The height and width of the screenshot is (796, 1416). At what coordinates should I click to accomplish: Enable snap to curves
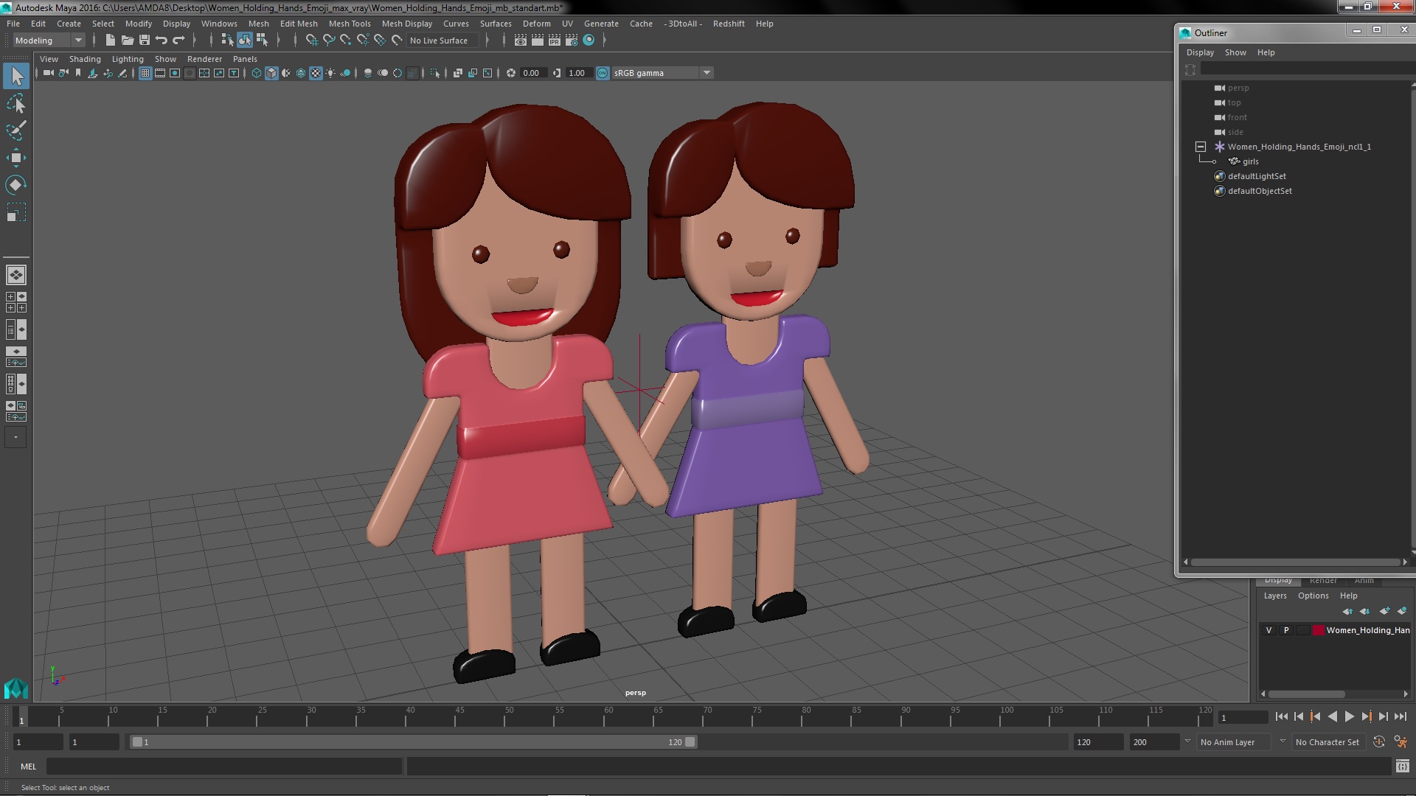(x=329, y=41)
